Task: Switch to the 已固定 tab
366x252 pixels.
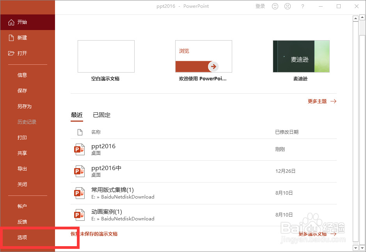Action: tap(101, 115)
